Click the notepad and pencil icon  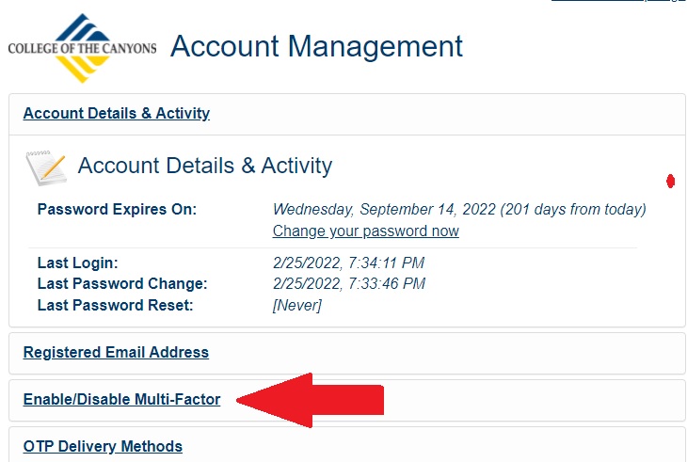[x=45, y=167]
